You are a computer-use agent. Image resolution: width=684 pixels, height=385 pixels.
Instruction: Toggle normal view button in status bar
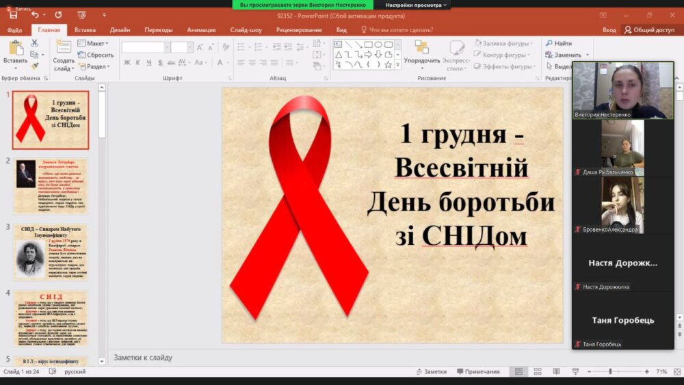[x=518, y=371]
